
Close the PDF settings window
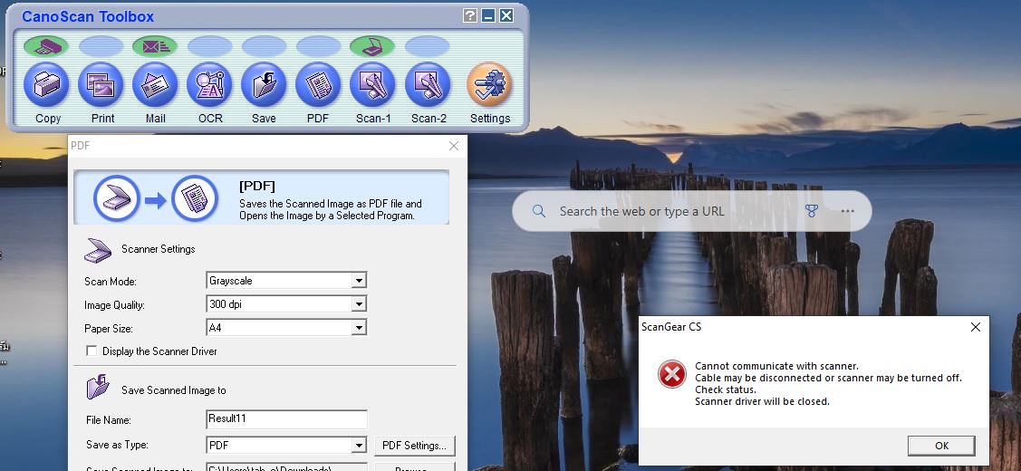point(454,146)
